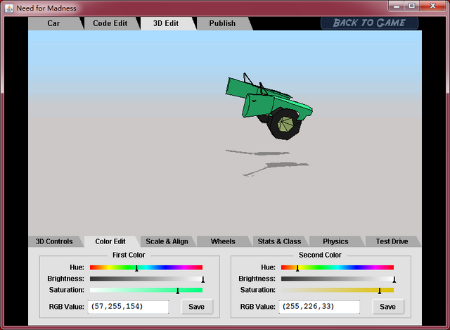
Task: Click the First Color RGB Value field
Action: click(x=128, y=307)
